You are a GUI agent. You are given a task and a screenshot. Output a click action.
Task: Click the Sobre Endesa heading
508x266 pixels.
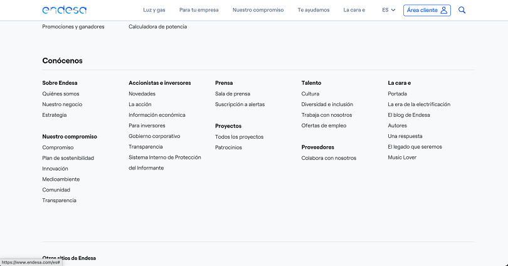coord(60,83)
